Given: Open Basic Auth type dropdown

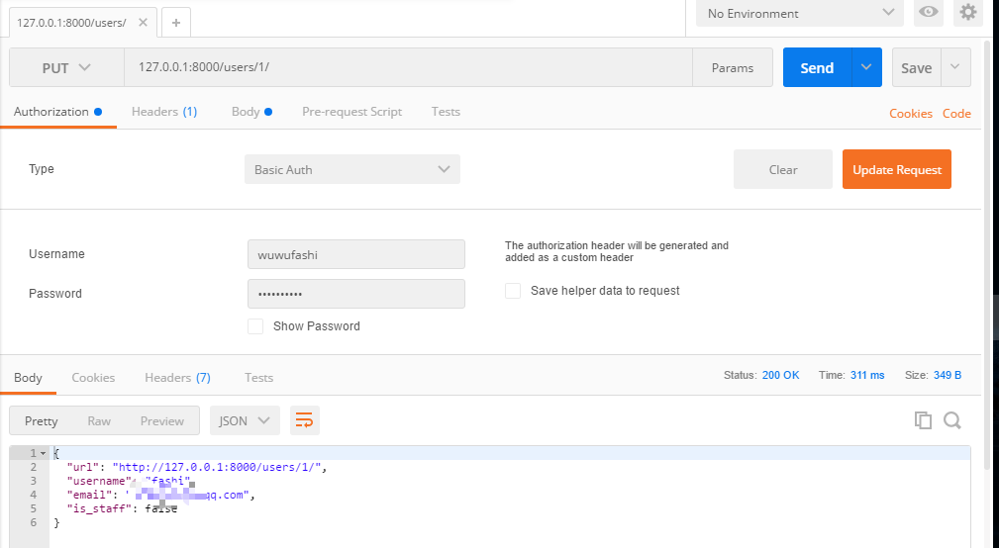Looking at the screenshot, I should click(x=351, y=169).
